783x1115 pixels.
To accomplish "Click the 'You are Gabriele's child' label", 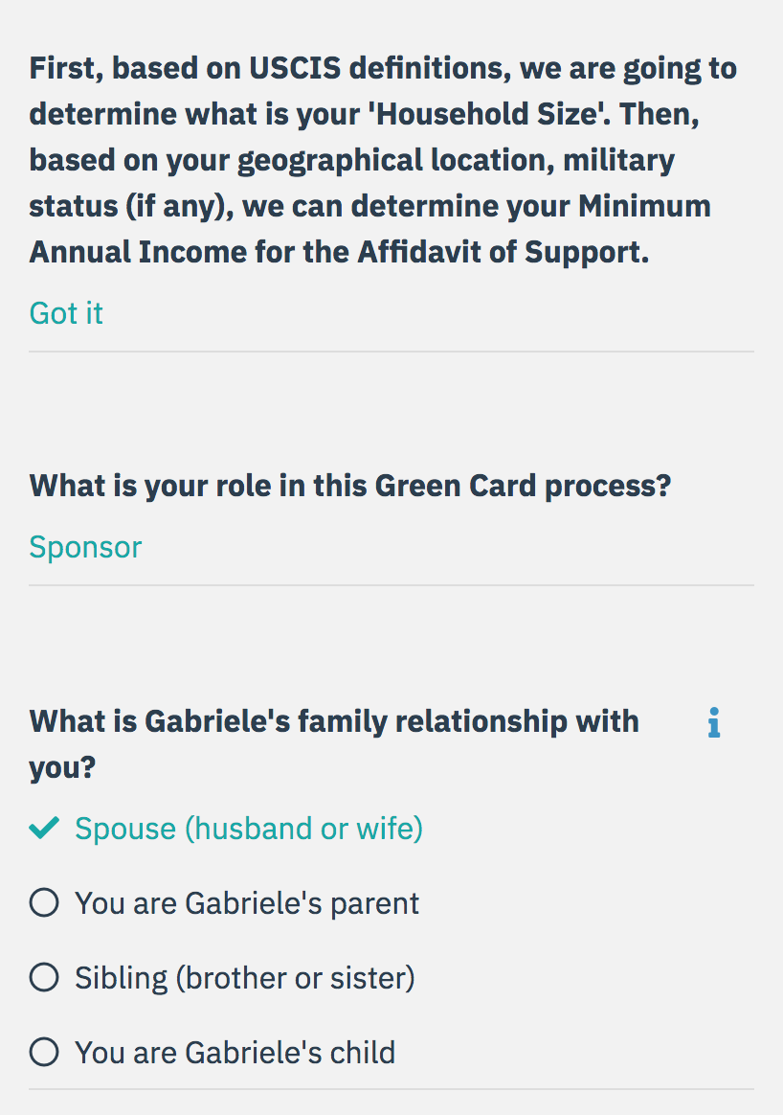I will coord(235,1053).
